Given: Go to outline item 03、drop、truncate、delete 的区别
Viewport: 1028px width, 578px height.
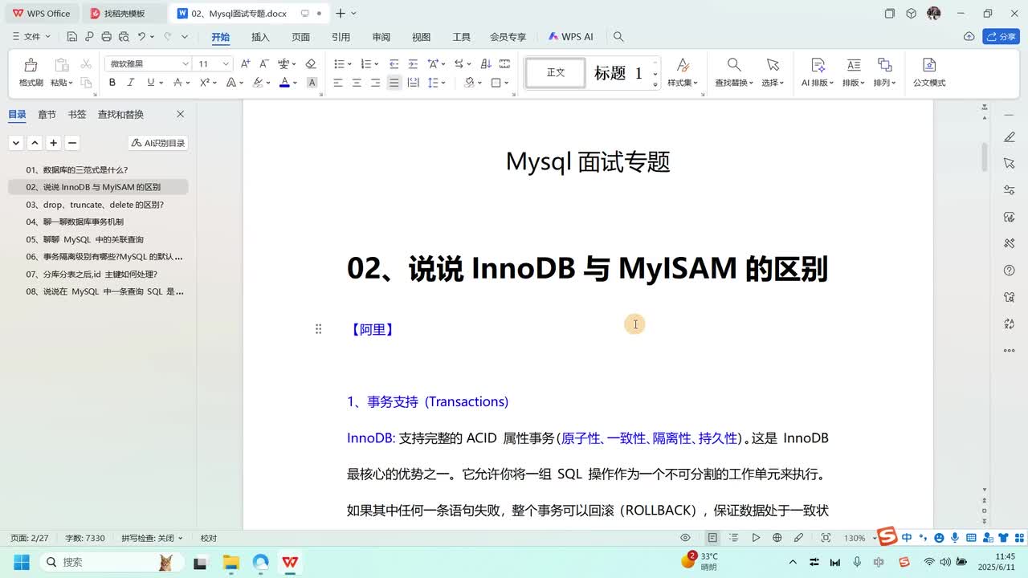Looking at the screenshot, I should click(x=95, y=205).
